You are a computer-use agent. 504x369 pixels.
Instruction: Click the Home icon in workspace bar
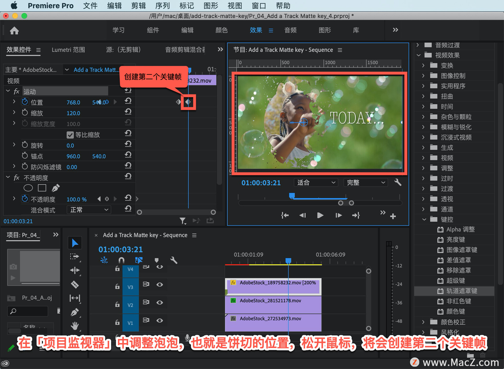pos(14,30)
